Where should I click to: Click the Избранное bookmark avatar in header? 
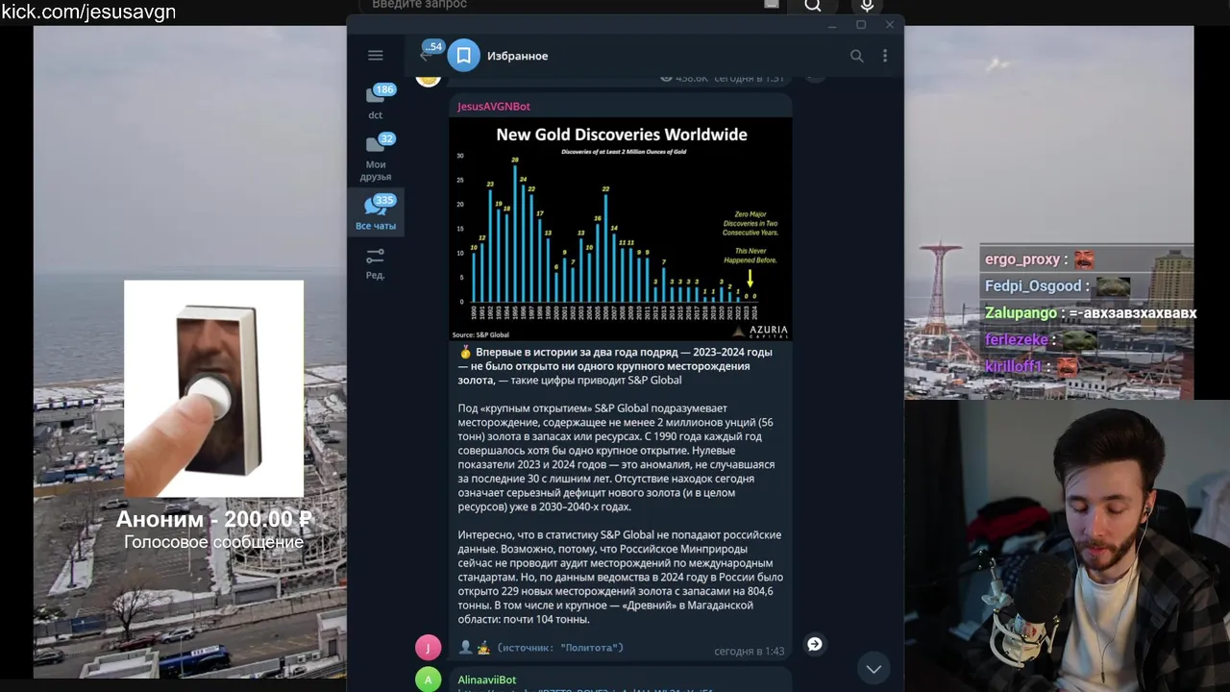click(x=463, y=56)
